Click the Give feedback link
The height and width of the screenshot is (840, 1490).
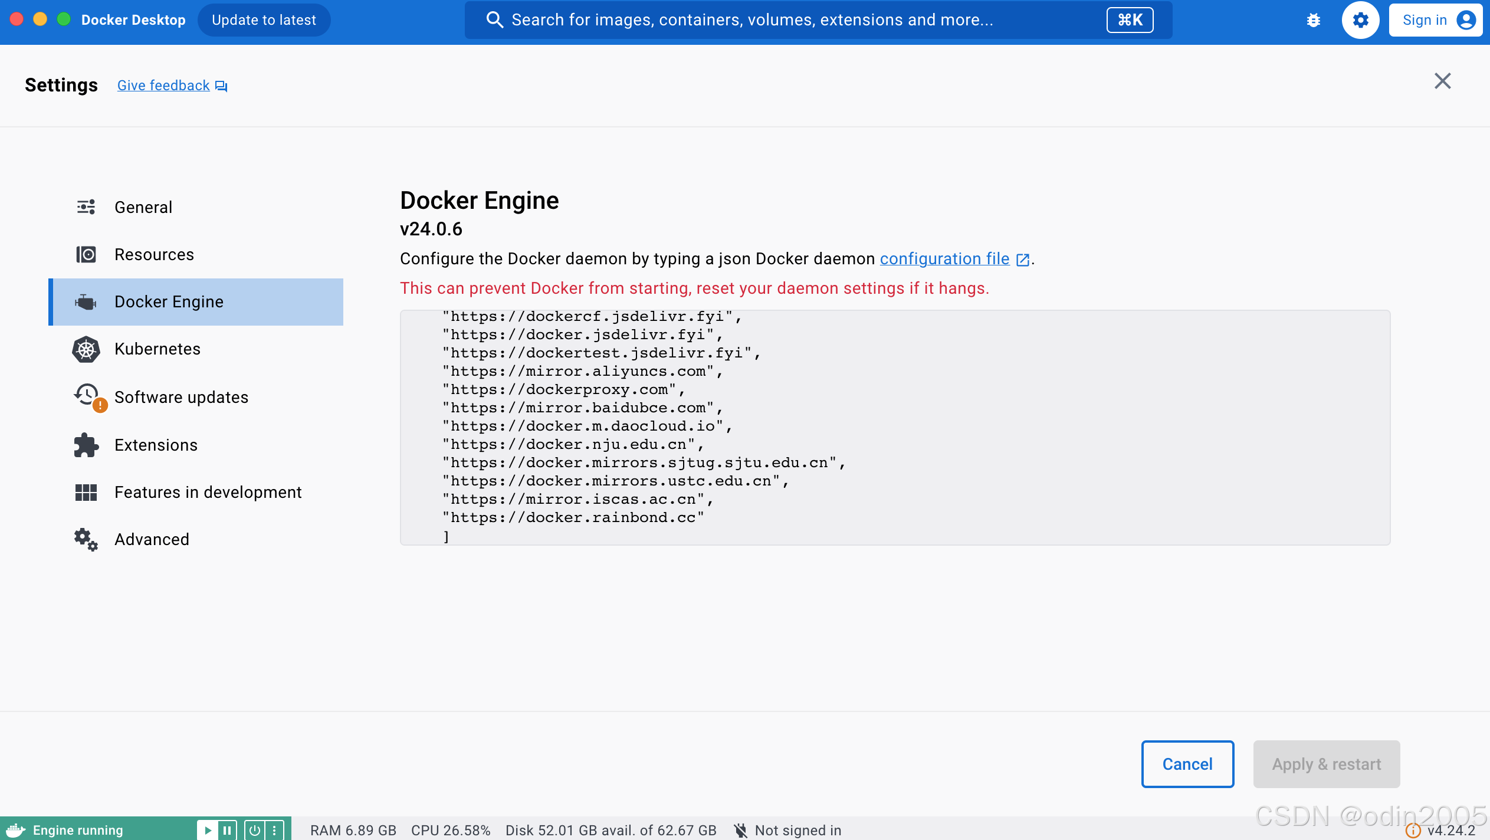pos(163,86)
